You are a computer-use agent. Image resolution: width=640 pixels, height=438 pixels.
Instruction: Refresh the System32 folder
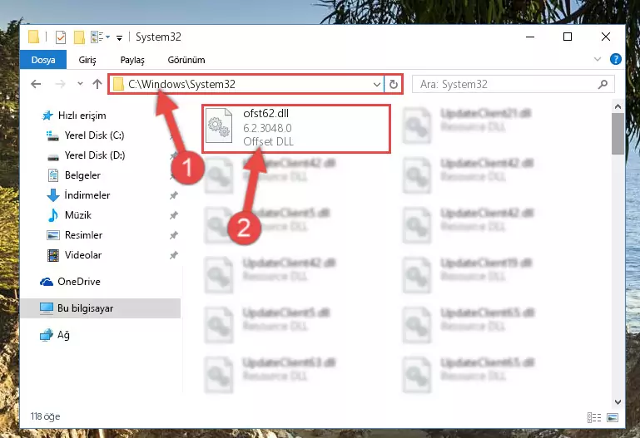pos(393,84)
